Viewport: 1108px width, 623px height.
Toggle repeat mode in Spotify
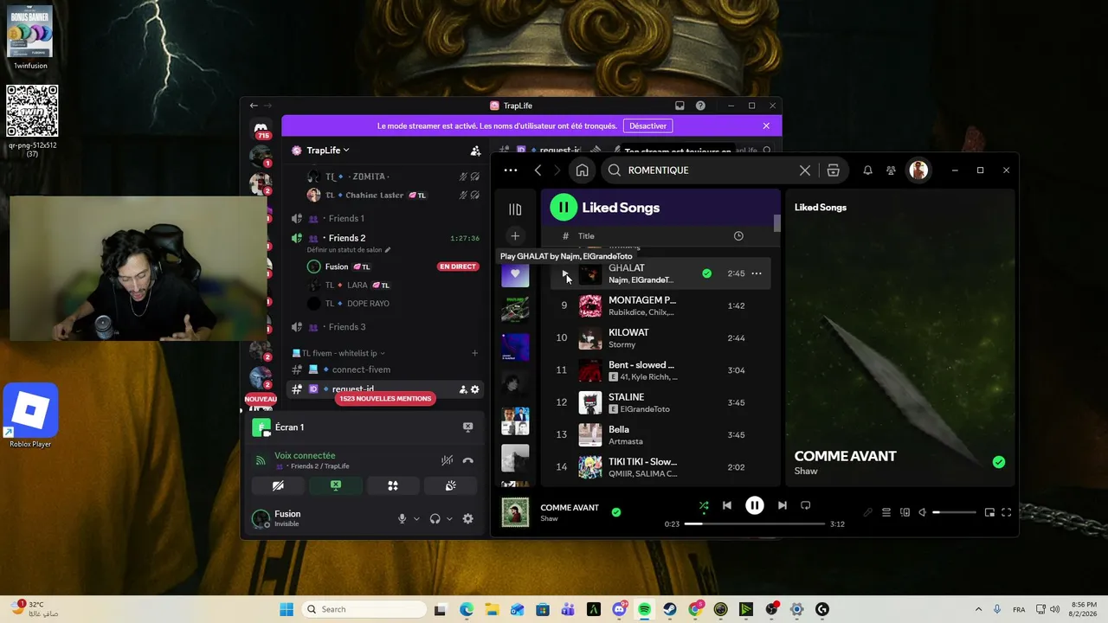[805, 505]
